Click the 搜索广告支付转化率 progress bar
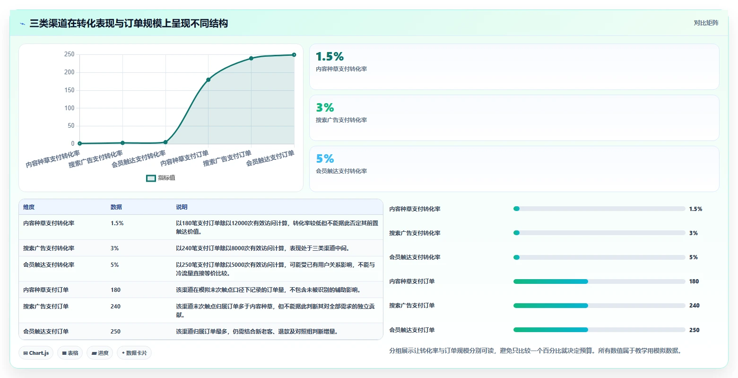The width and height of the screenshot is (738, 378). [599, 233]
